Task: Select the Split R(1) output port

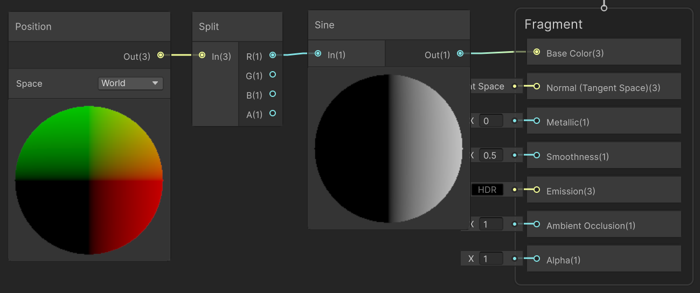Action: [x=273, y=55]
